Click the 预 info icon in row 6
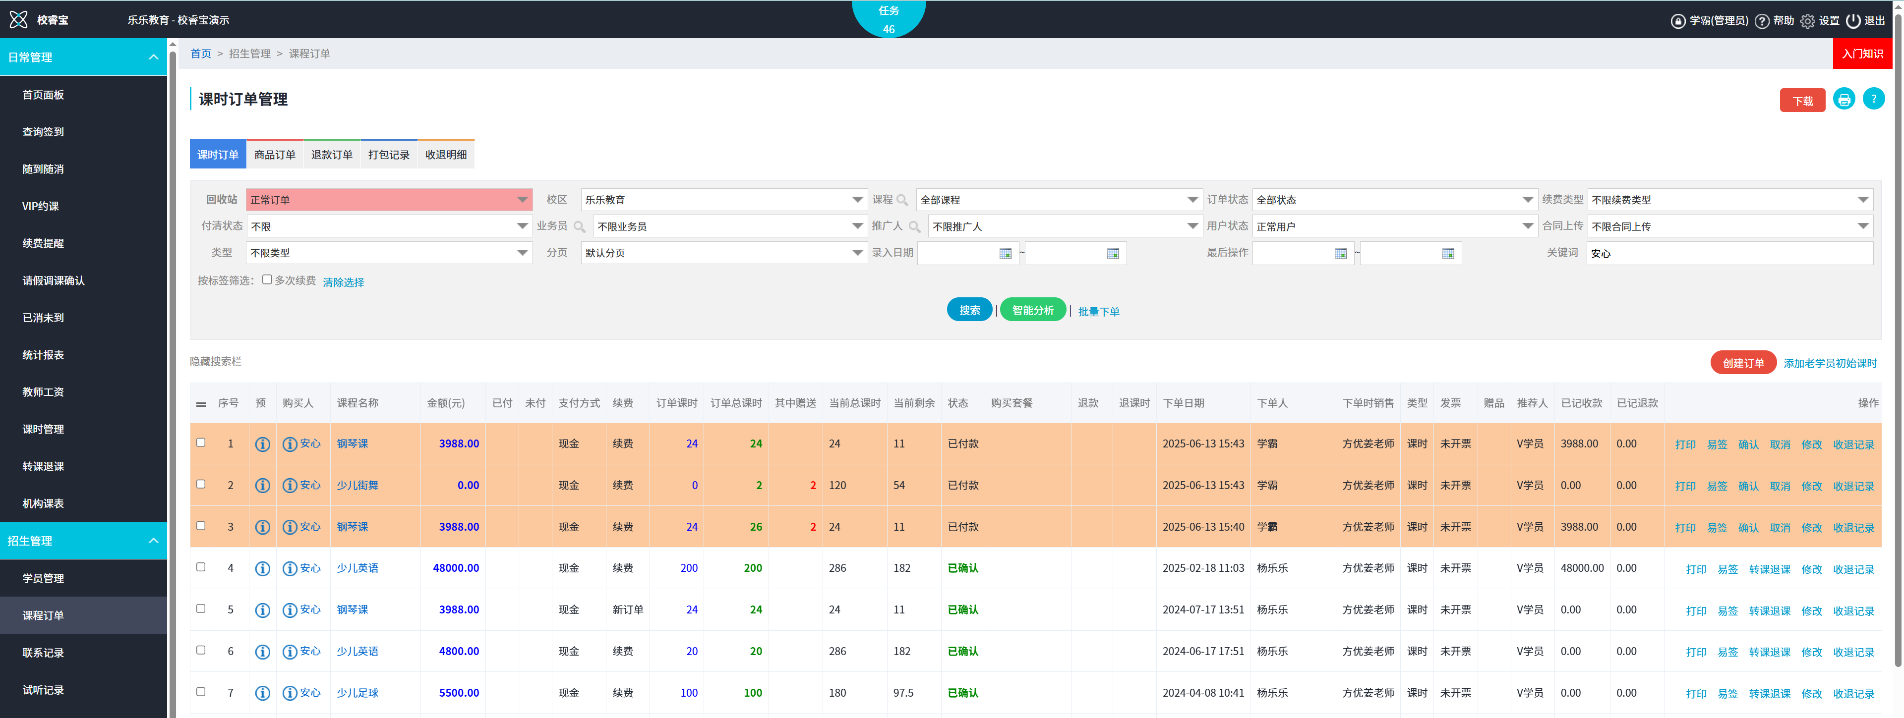 point(262,652)
